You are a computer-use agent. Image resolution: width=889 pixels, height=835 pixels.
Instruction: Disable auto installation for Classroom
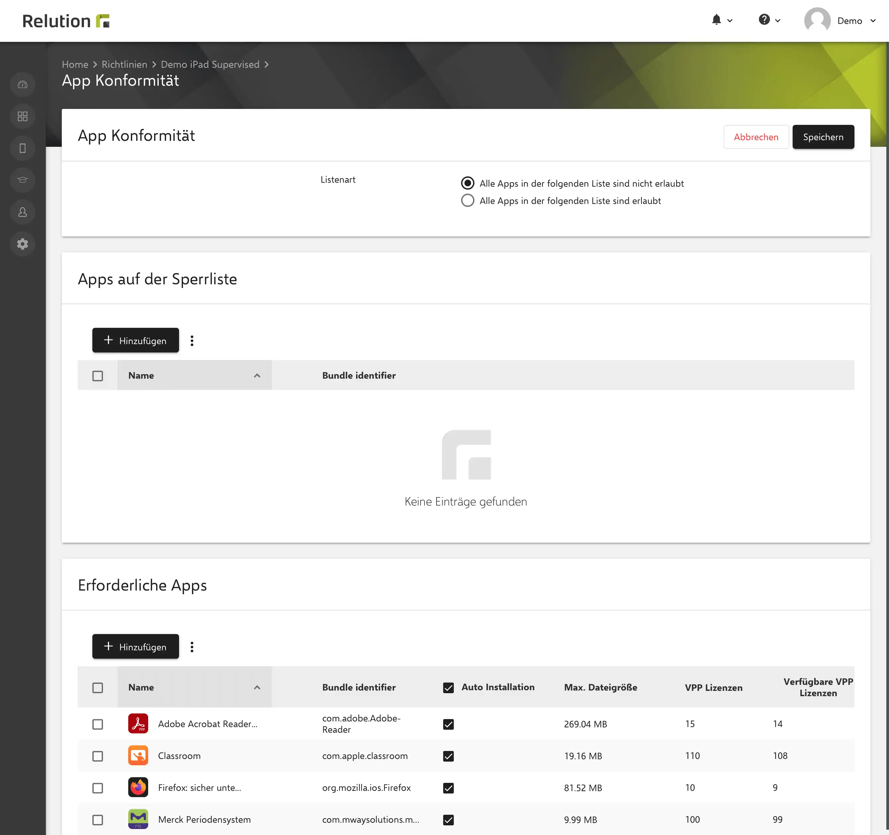pos(448,756)
